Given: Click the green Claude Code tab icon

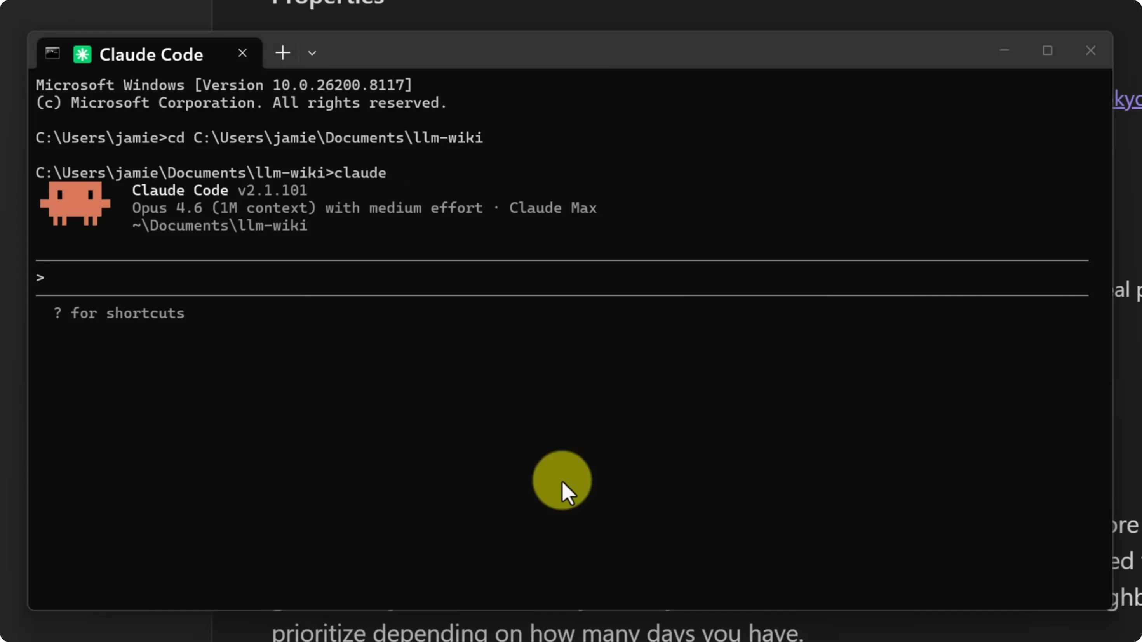Looking at the screenshot, I should [82, 54].
